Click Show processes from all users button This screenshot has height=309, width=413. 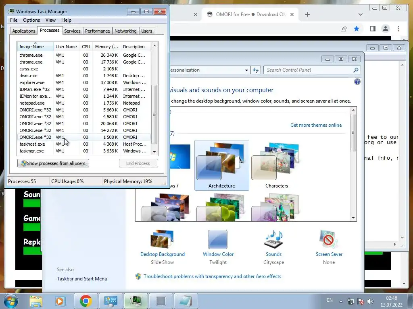click(x=53, y=163)
